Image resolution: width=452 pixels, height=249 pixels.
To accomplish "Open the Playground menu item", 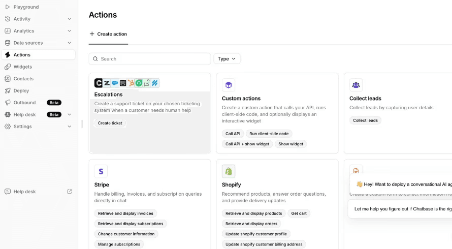I will [x=38, y=7].
